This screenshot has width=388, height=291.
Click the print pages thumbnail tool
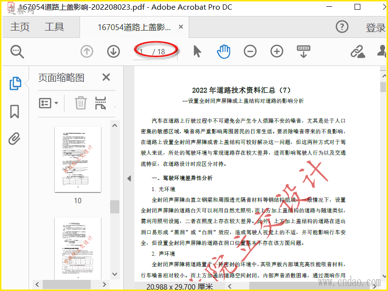tap(100, 103)
